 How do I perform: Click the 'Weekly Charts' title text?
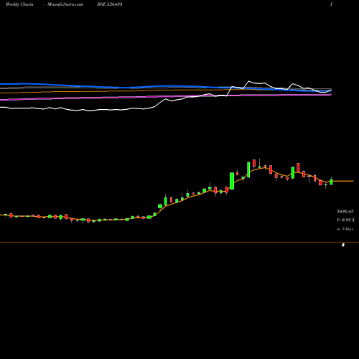[19, 4]
